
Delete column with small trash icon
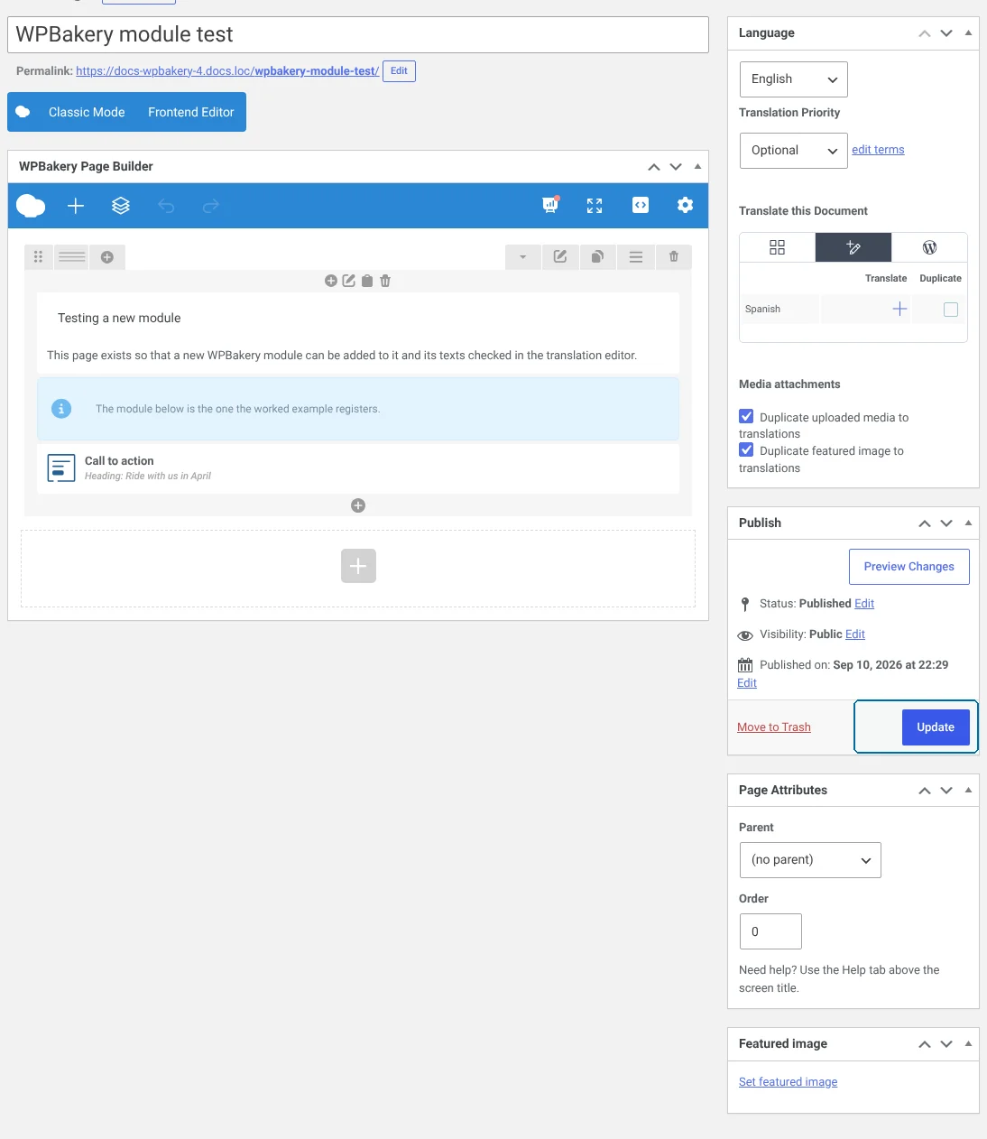coord(385,281)
